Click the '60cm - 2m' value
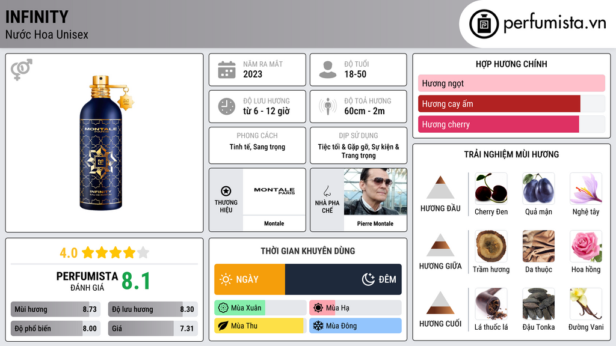The width and height of the screenshot is (616, 346). tap(365, 111)
